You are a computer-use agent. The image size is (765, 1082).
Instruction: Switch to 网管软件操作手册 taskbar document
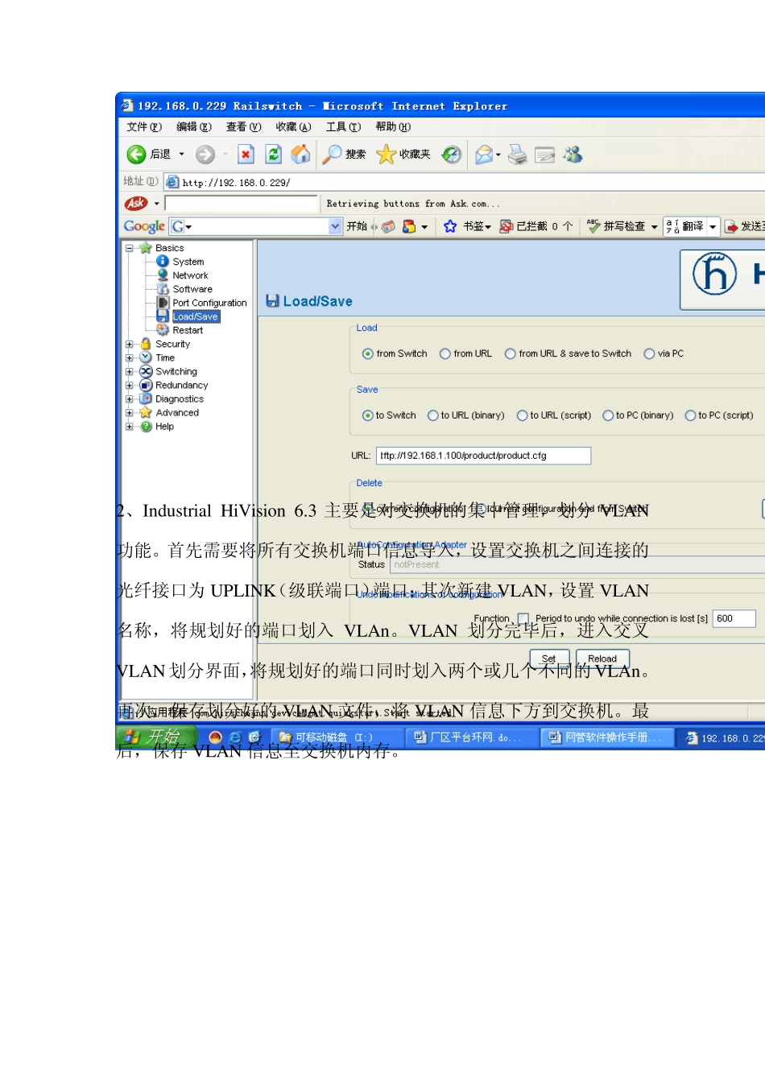(x=606, y=737)
